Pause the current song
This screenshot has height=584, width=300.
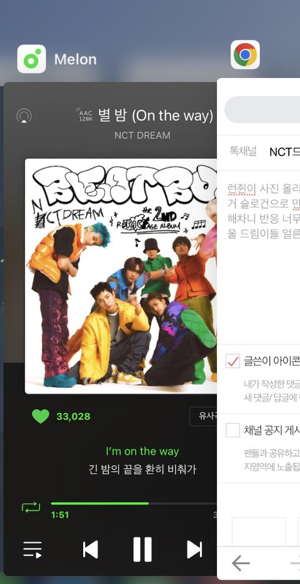142,549
